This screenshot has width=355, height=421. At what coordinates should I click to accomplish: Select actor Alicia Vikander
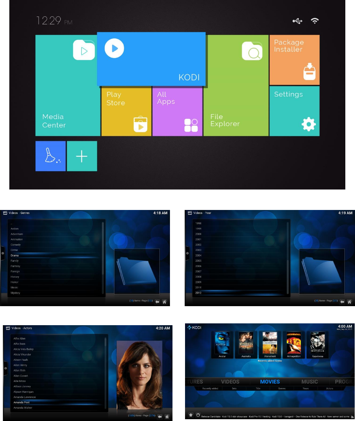click(58, 354)
